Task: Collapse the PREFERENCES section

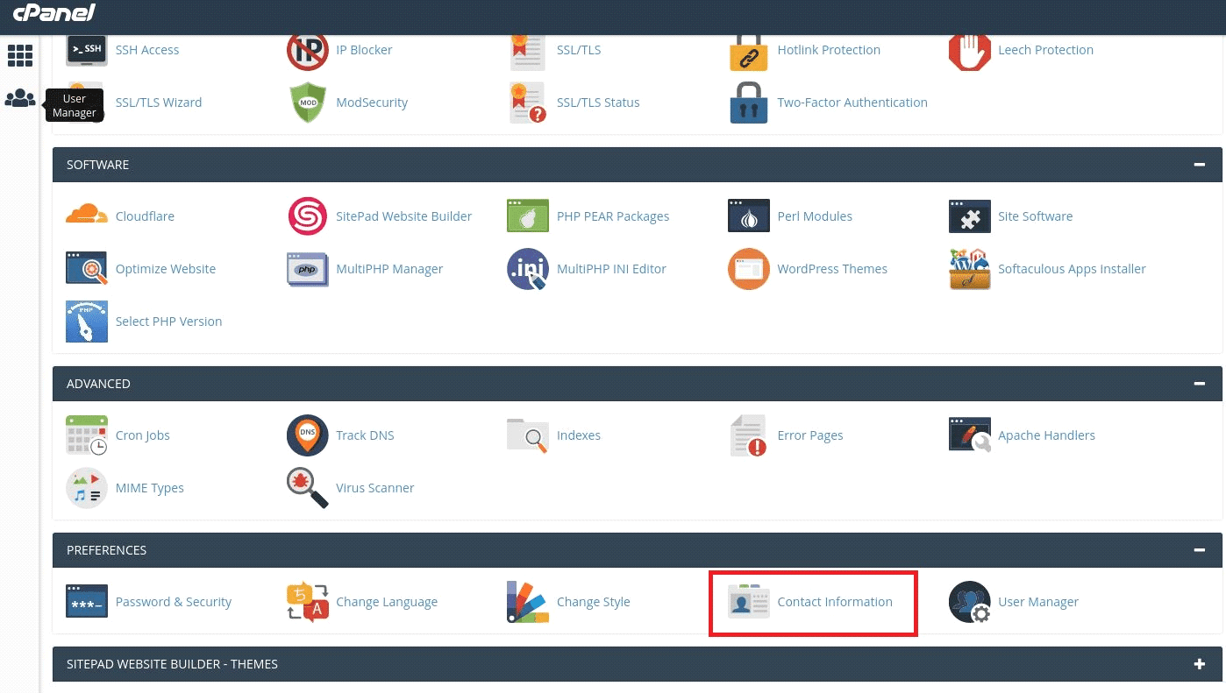Action: [1200, 549]
